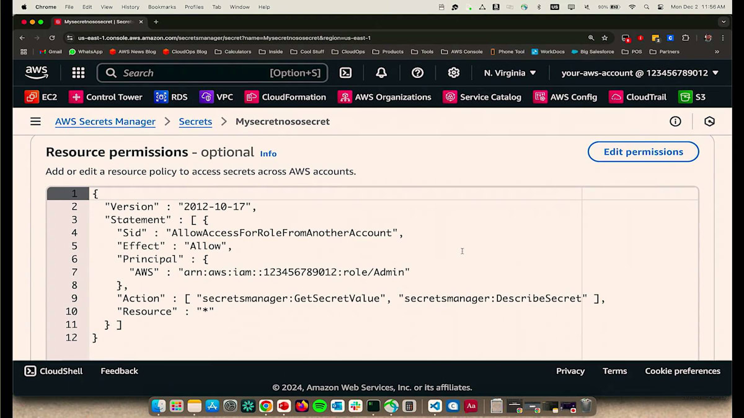
Task: Click the Edit permissions button
Action: pos(643,152)
